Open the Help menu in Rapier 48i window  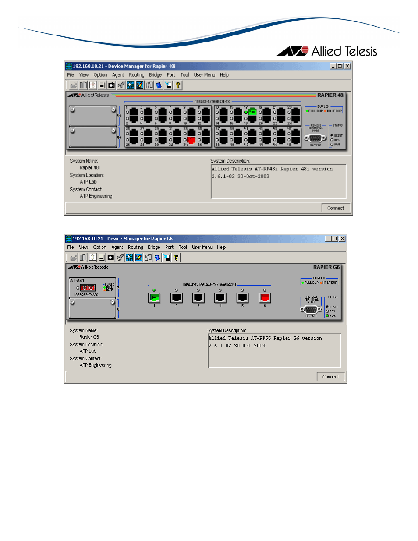pos(224,75)
